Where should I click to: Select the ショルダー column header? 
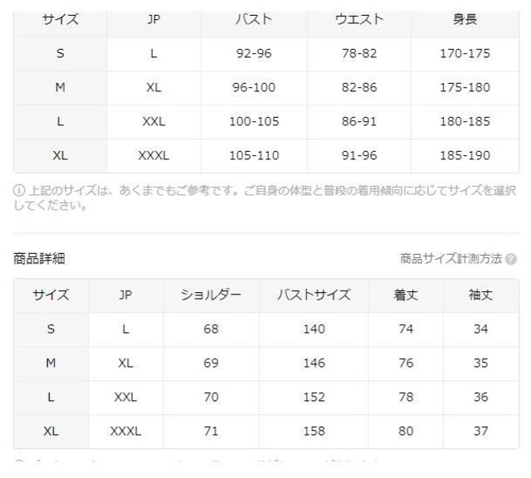tap(211, 295)
